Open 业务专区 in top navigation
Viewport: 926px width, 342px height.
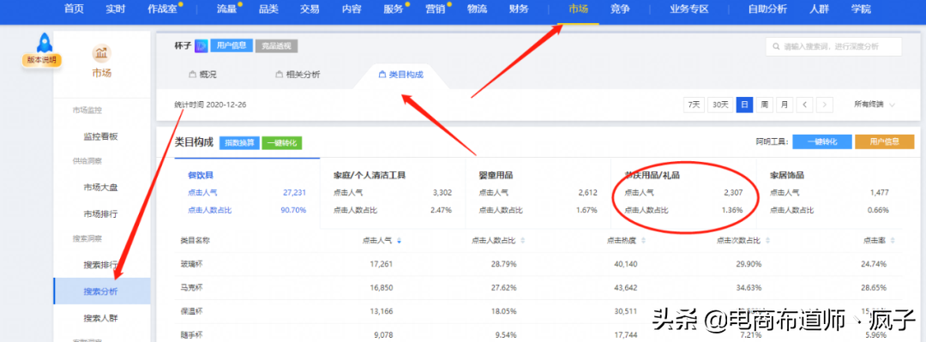(x=689, y=9)
